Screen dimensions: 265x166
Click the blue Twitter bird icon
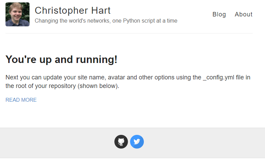[137, 142]
